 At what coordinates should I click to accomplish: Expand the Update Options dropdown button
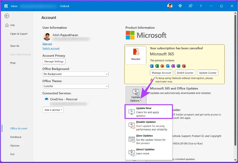tap(136, 95)
